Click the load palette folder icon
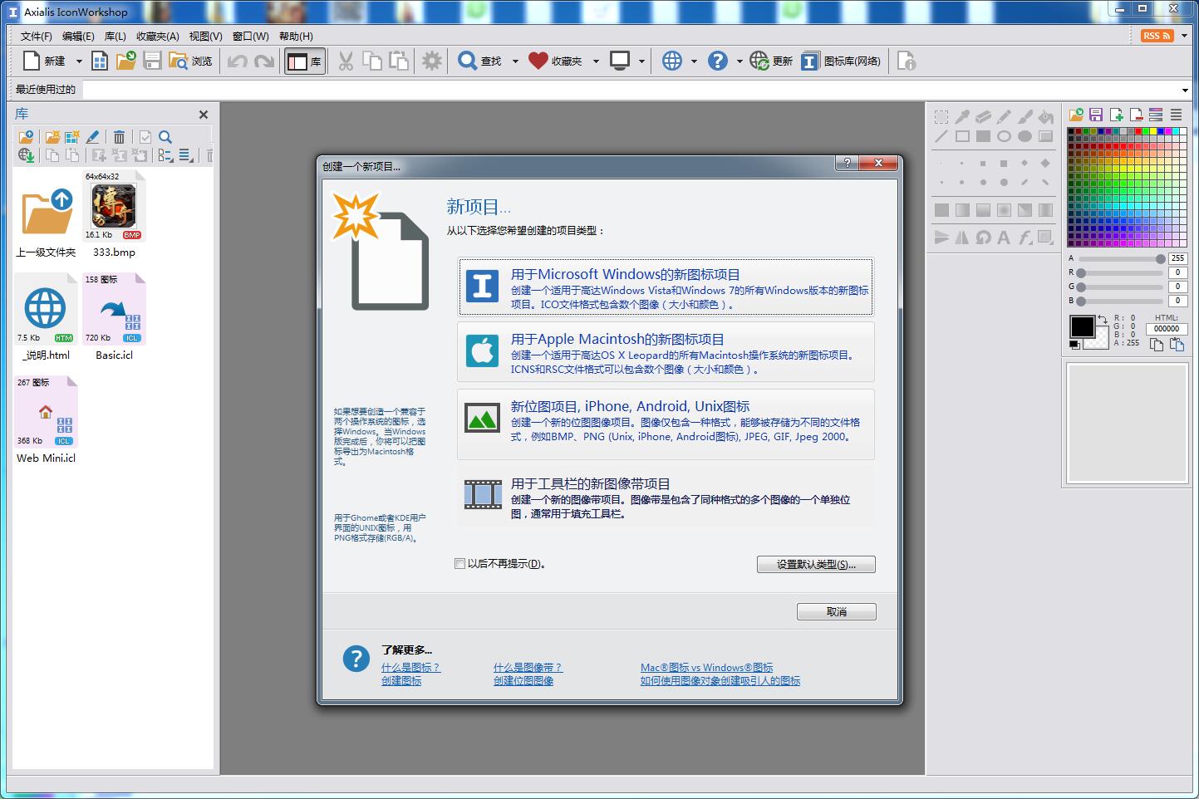Image resolution: width=1199 pixels, height=799 pixels. pos(1076,115)
